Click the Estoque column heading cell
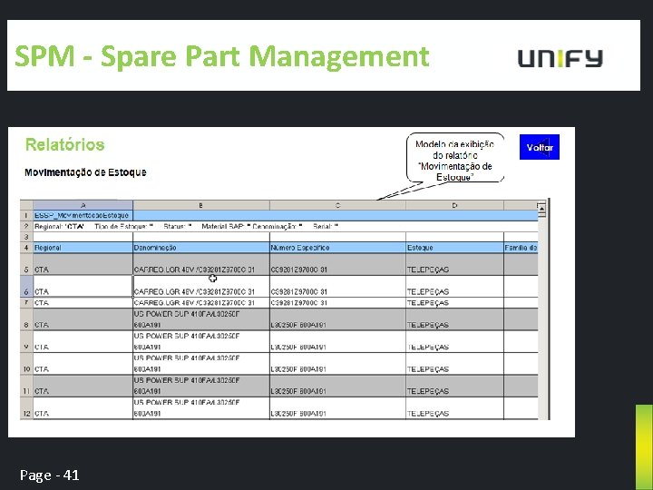 pos(454,248)
